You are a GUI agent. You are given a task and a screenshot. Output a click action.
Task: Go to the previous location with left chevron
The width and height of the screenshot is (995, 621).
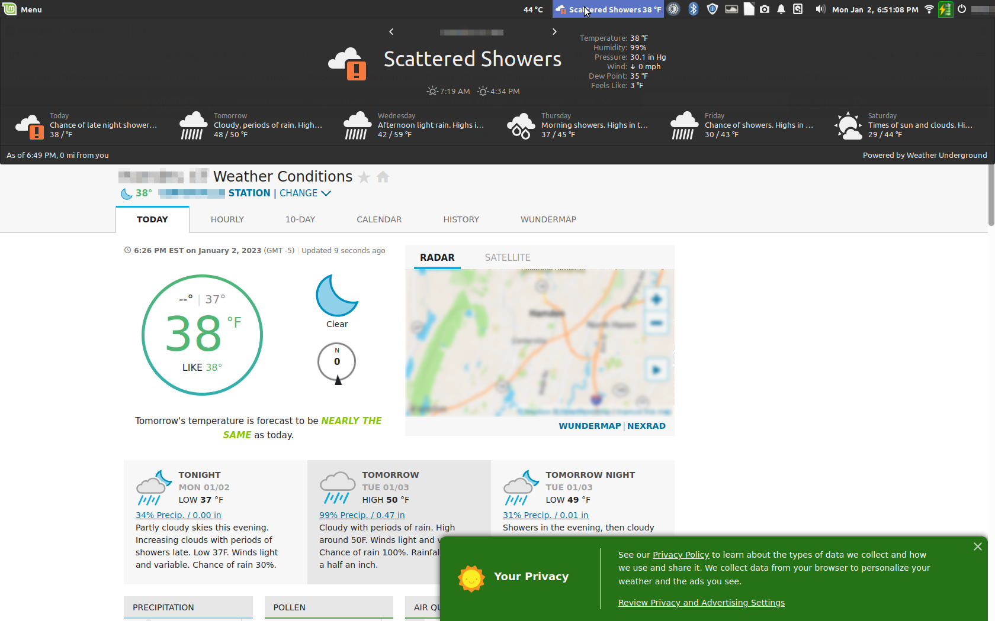tap(391, 31)
